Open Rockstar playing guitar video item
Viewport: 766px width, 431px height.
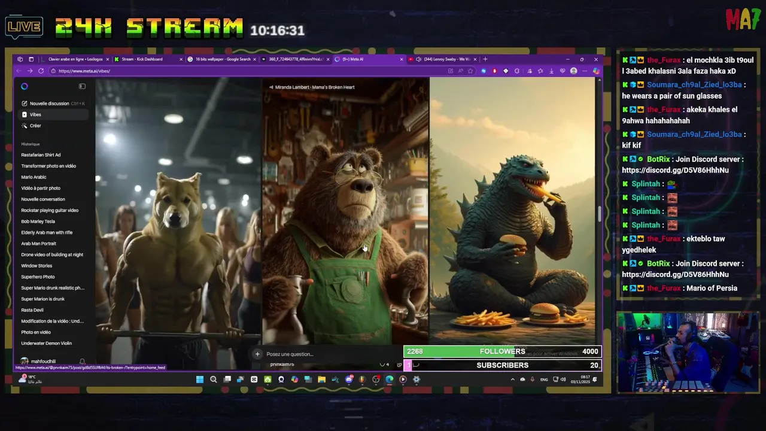(50, 210)
